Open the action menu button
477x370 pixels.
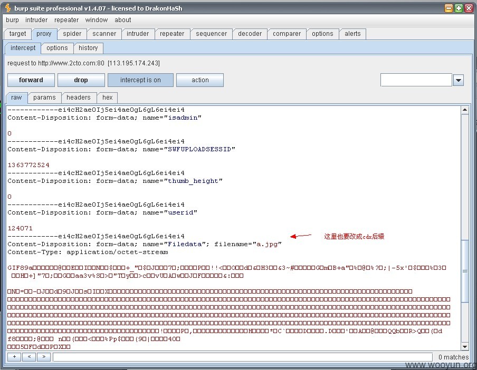point(200,80)
